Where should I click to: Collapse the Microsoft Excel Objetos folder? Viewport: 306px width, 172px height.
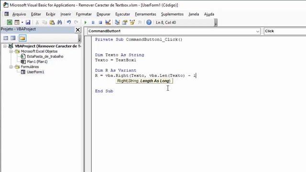tap(11, 51)
